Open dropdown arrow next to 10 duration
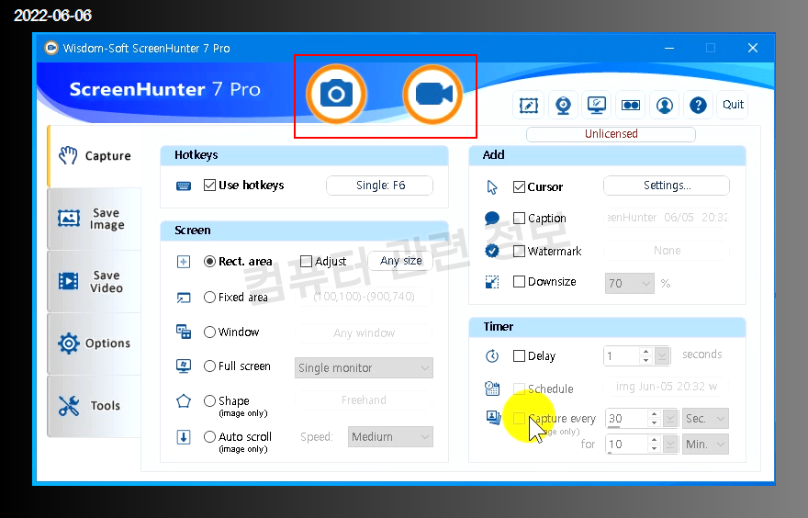 (670, 444)
